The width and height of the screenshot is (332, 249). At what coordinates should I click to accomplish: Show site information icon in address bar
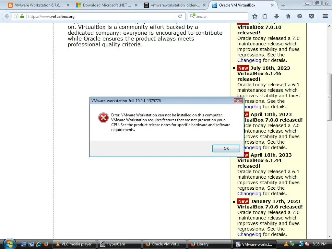(x=16, y=16)
